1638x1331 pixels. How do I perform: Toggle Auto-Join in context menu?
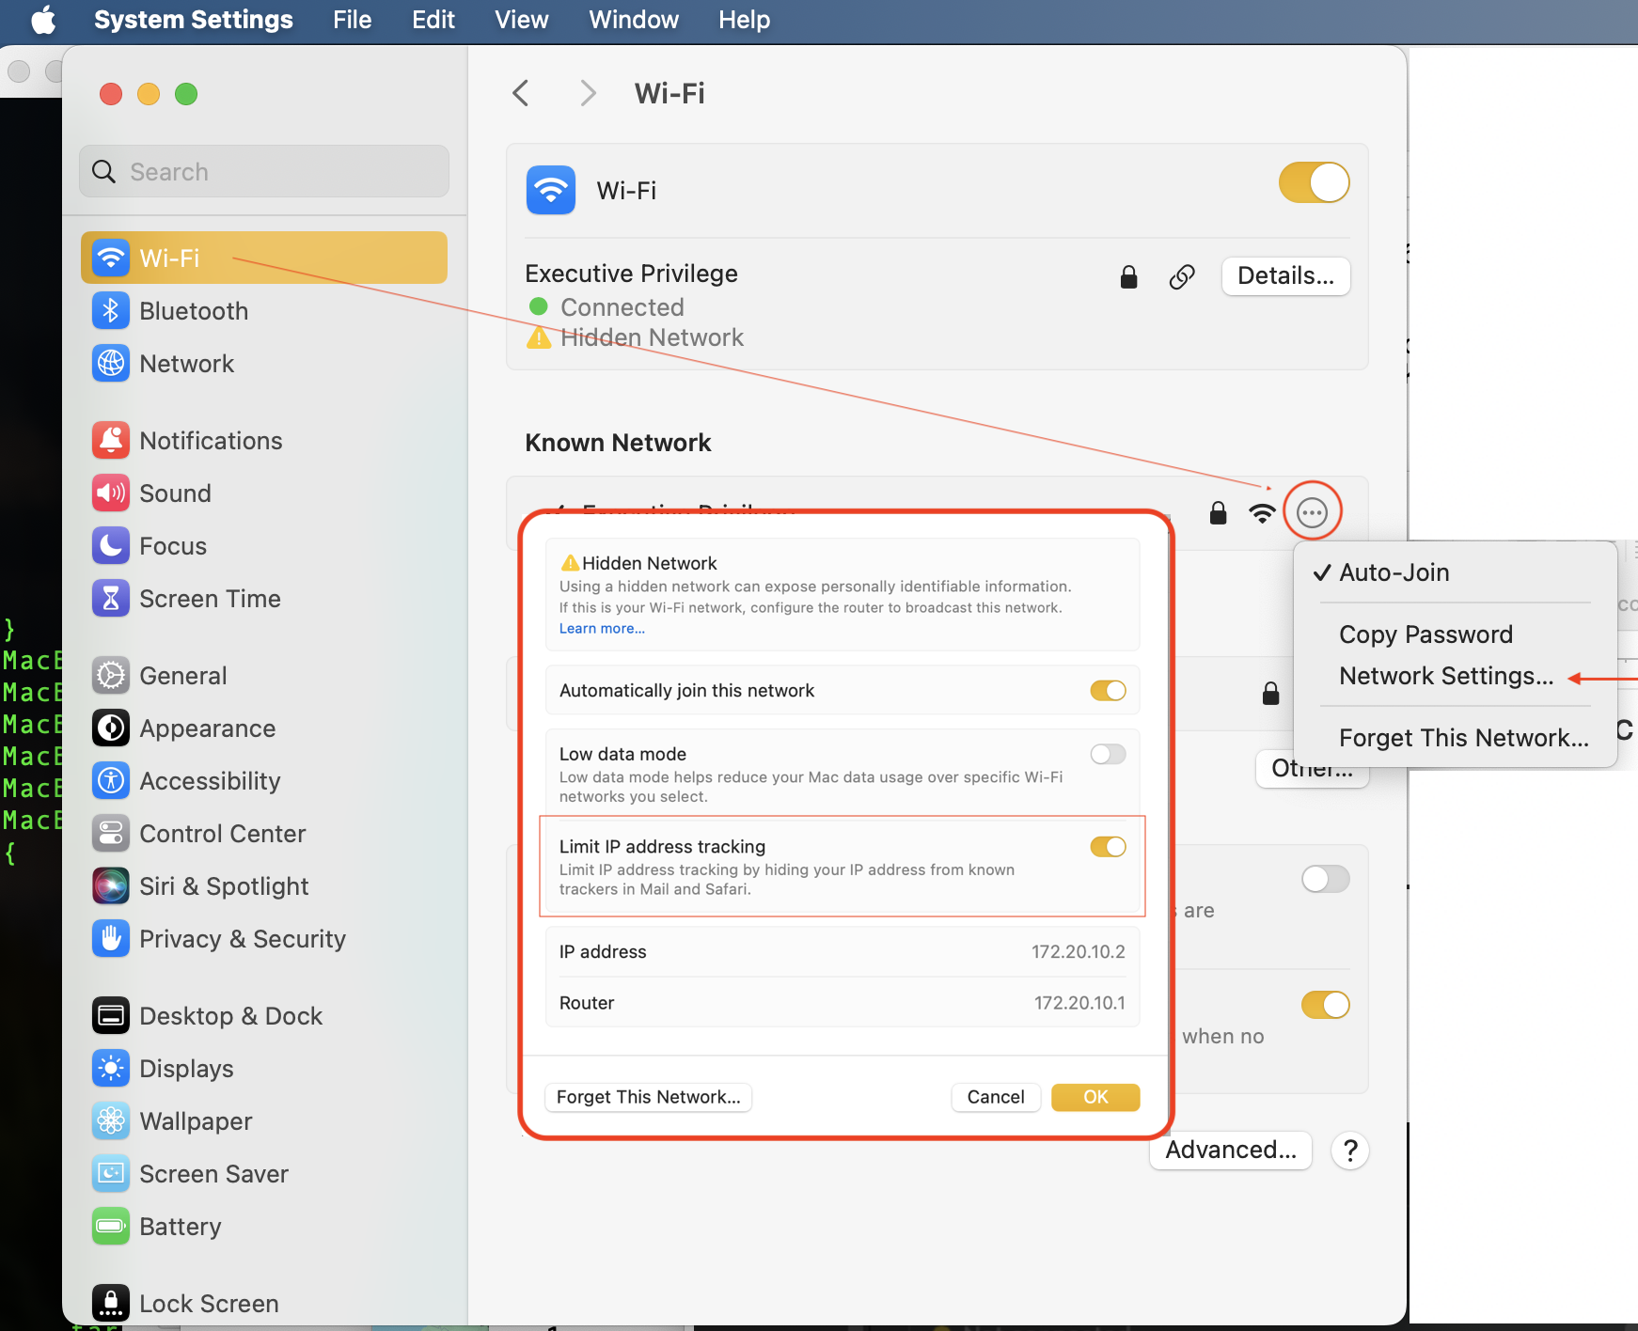coord(1394,572)
